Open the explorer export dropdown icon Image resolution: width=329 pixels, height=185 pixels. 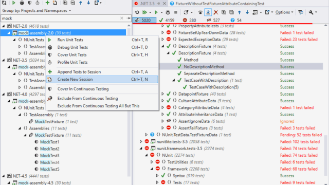click(98, 3)
